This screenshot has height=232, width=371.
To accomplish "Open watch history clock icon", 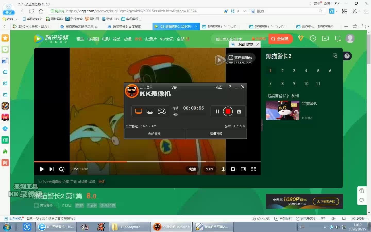I will (x=313, y=39).
